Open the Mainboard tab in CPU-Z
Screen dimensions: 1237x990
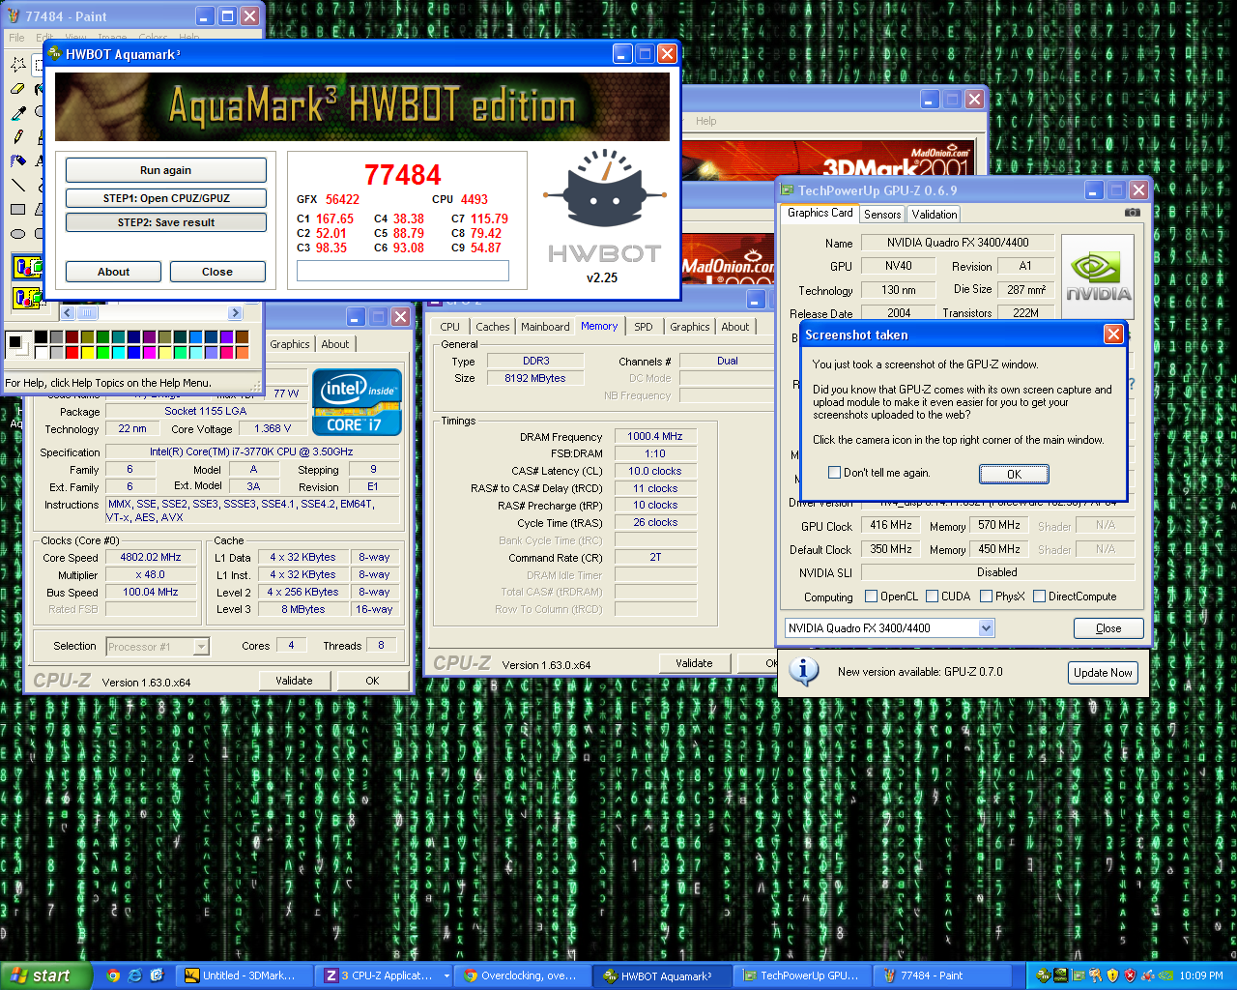tap(545, 327)
